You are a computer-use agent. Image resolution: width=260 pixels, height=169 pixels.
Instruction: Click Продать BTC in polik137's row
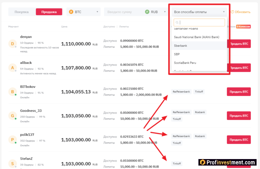[x=239, y=140]
